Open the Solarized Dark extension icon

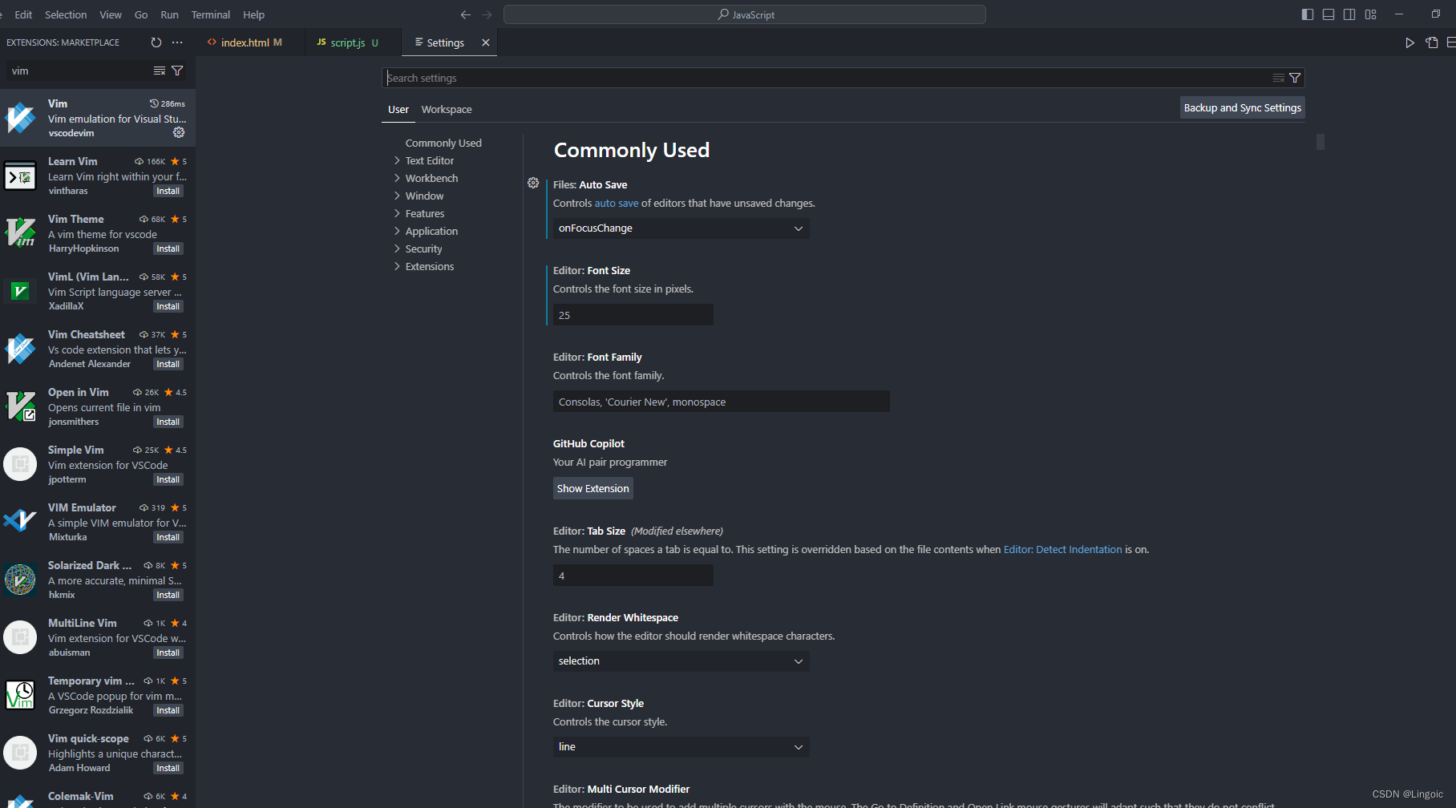[20, 580]
